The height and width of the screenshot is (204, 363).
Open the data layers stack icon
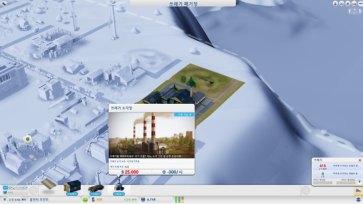pos(358,199)
